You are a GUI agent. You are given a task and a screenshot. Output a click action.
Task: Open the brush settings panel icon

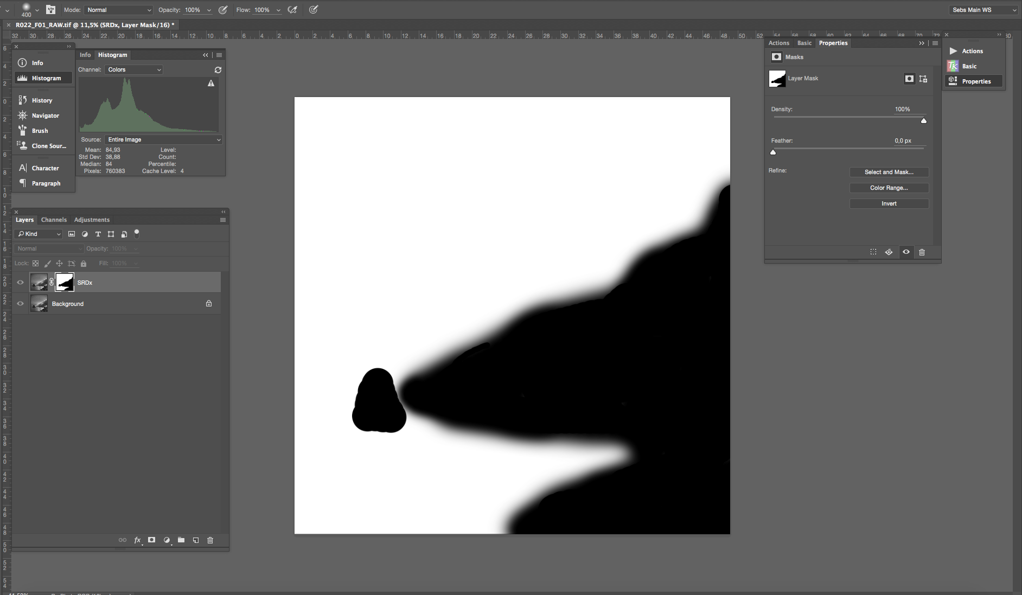[x=50, y=10]
